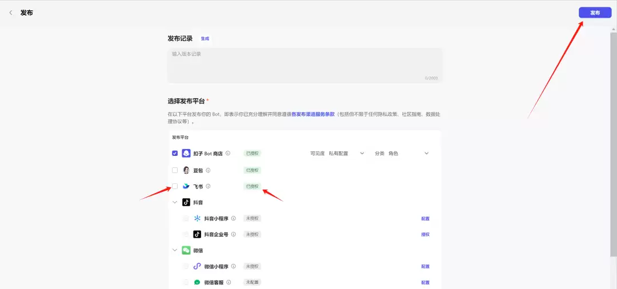
Task: Collapse the 微信 platform group
Action: point(175,250)
